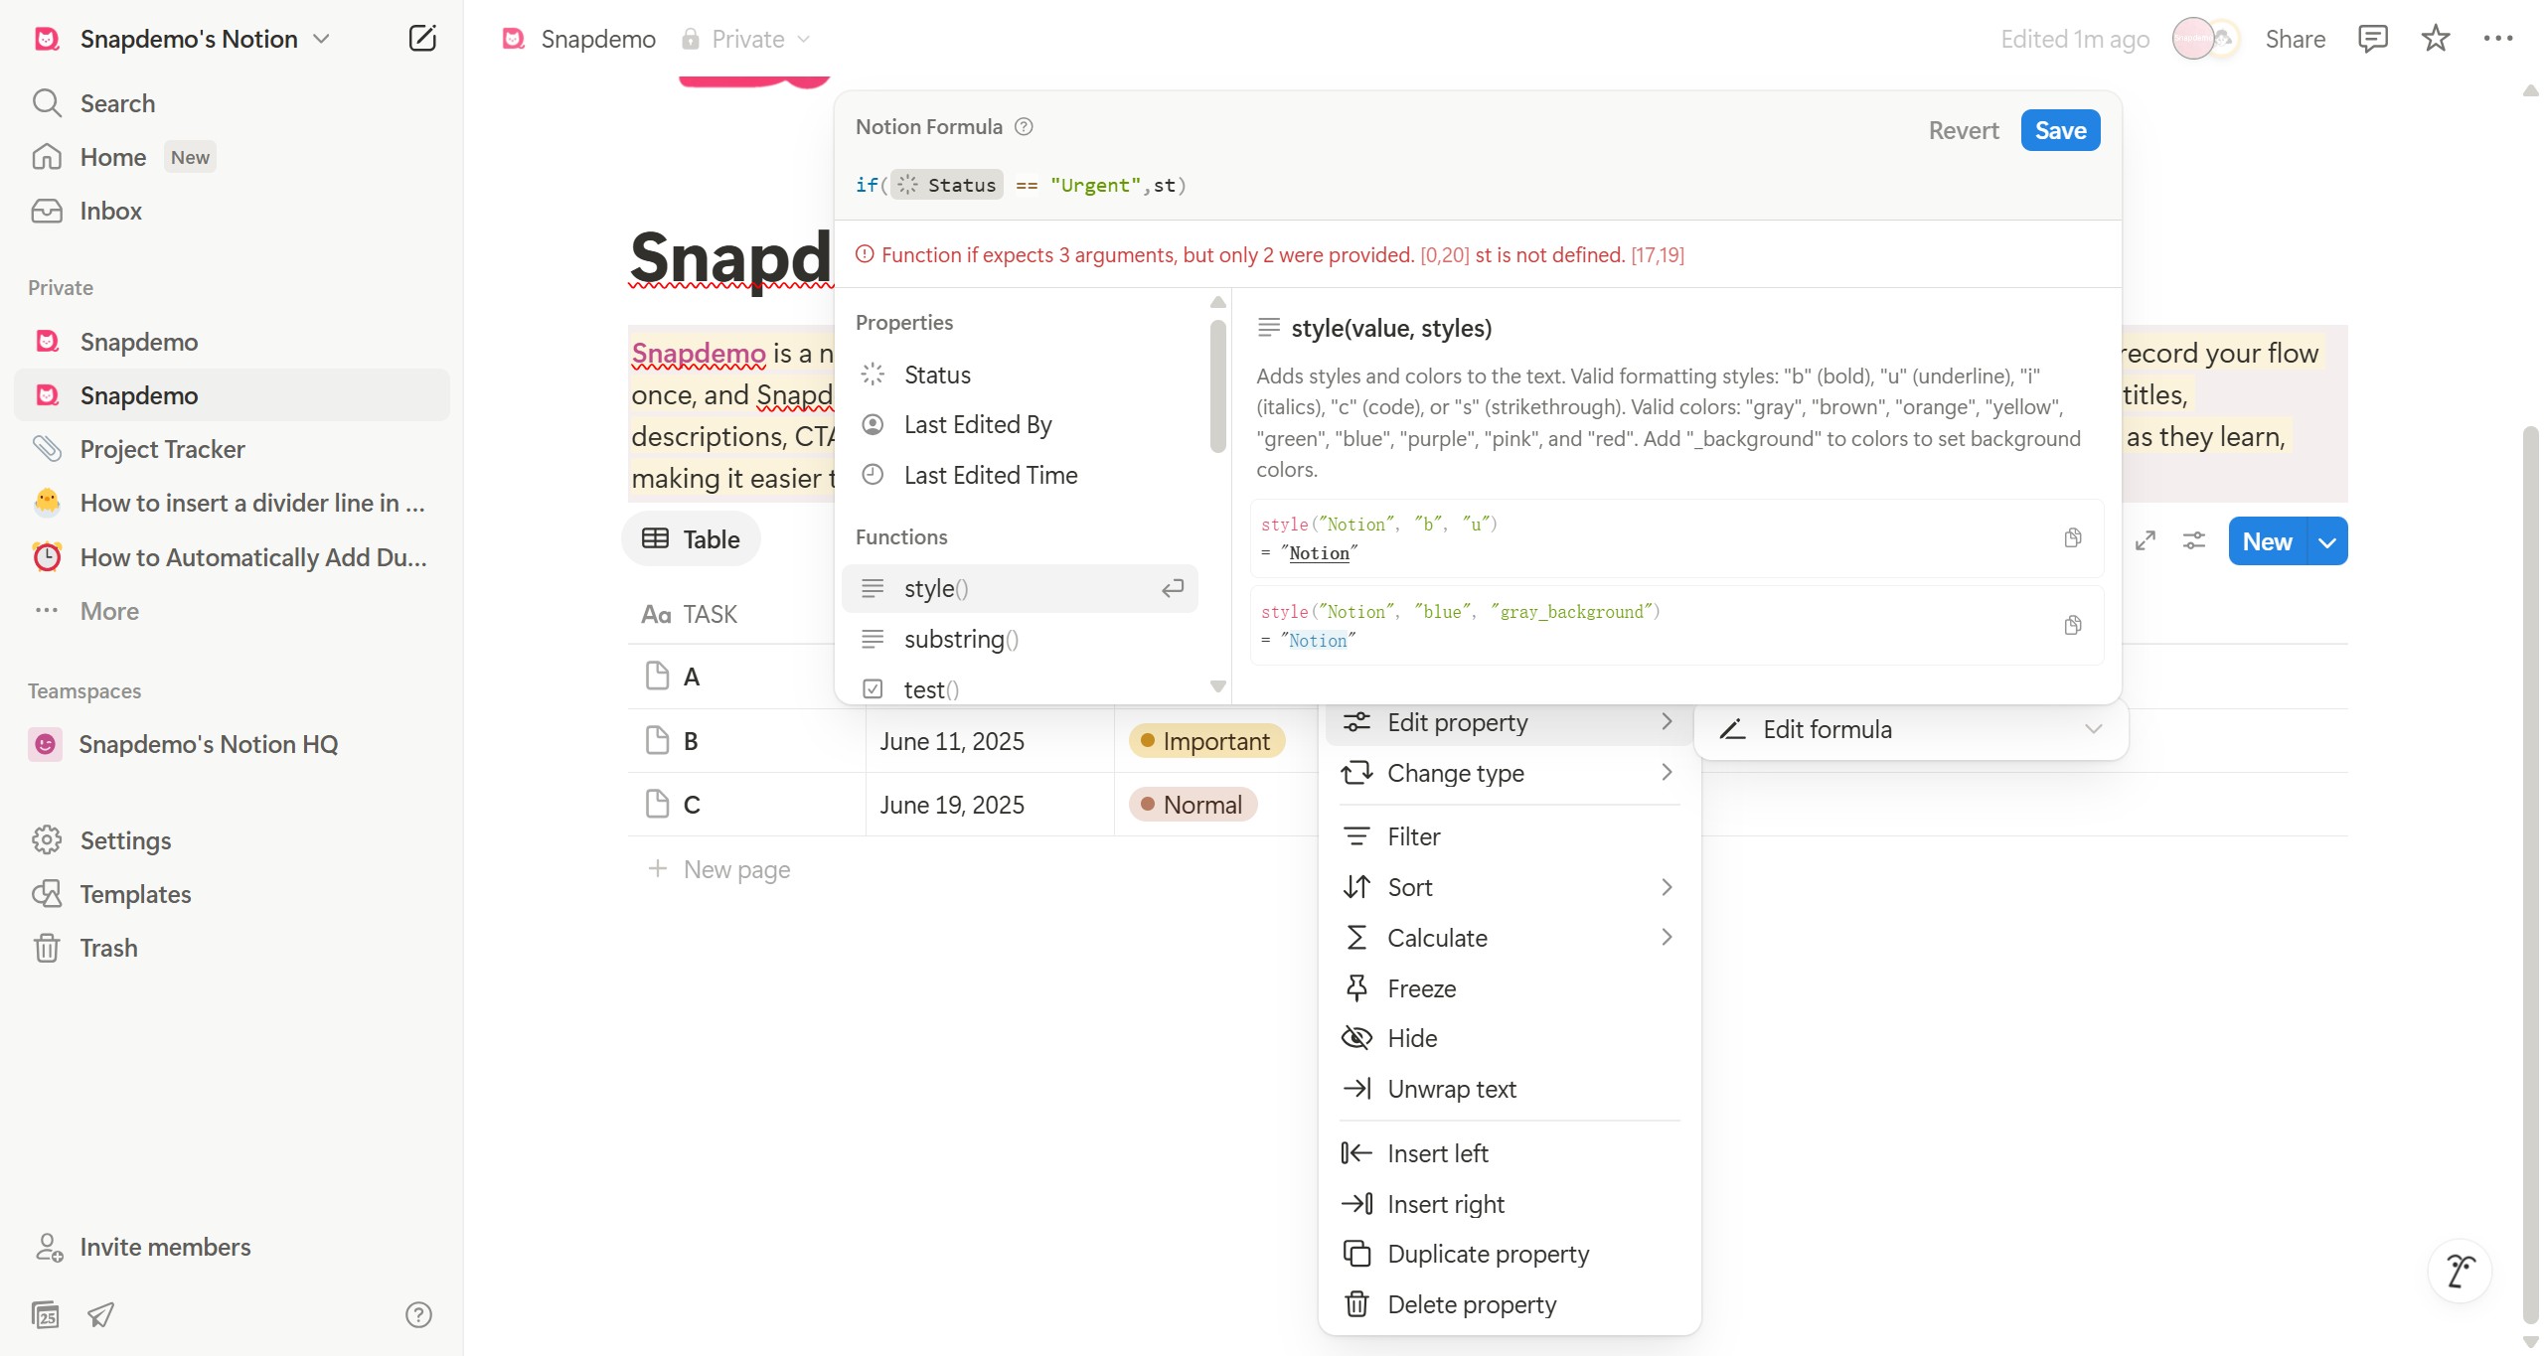This screenshot has height=1356, width=2545.
Task: Click the new page compose icon
Action: [422, 39]
